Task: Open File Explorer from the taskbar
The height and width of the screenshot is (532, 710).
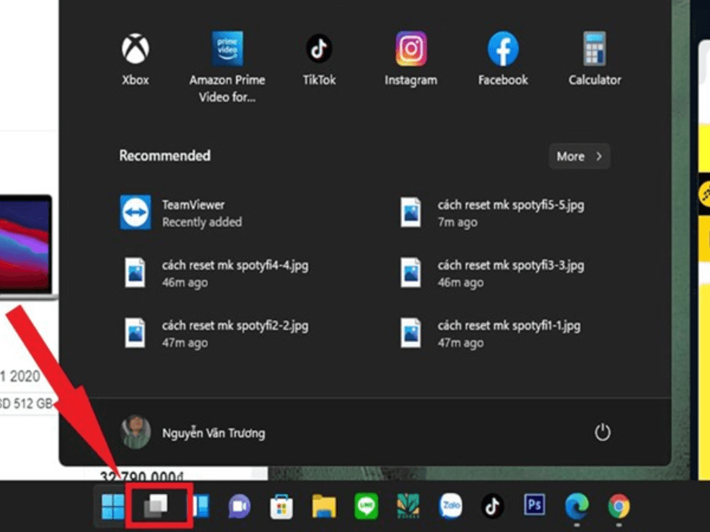Action: 324,507
